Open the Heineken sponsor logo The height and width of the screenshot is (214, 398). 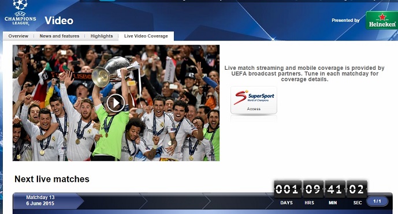tap(382, 20)
